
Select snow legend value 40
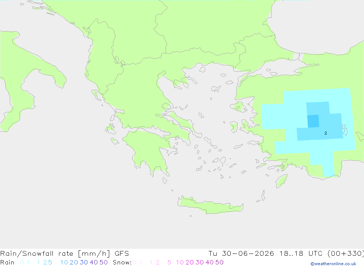point(210,262)
